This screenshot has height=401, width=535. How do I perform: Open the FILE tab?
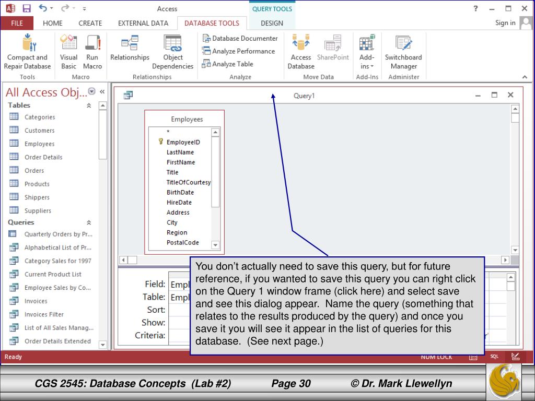[17, 23]
